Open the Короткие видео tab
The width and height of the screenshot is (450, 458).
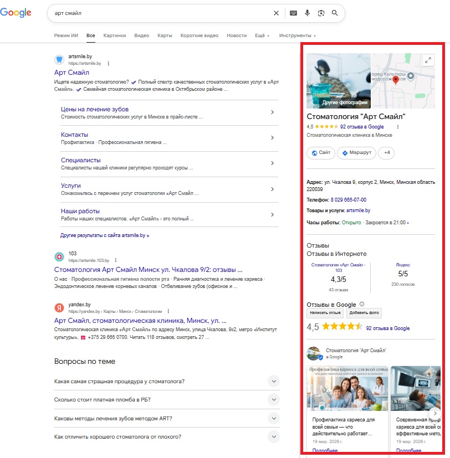pyautogui.click(x=200, y=35)
